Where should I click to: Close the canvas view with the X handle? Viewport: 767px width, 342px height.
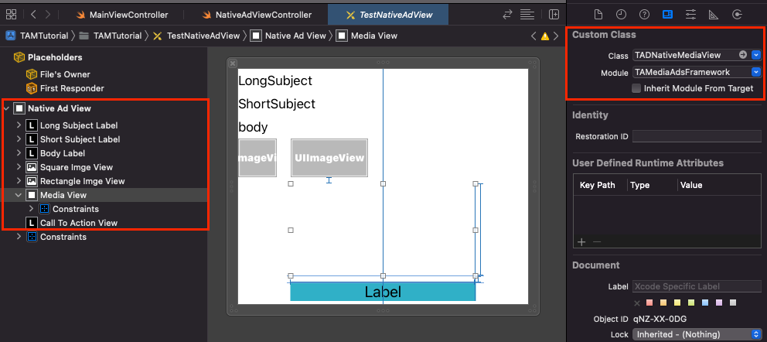(x=233, y=63)
